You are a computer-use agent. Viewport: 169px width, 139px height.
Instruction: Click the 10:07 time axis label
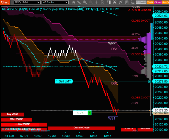coord(38,136)
